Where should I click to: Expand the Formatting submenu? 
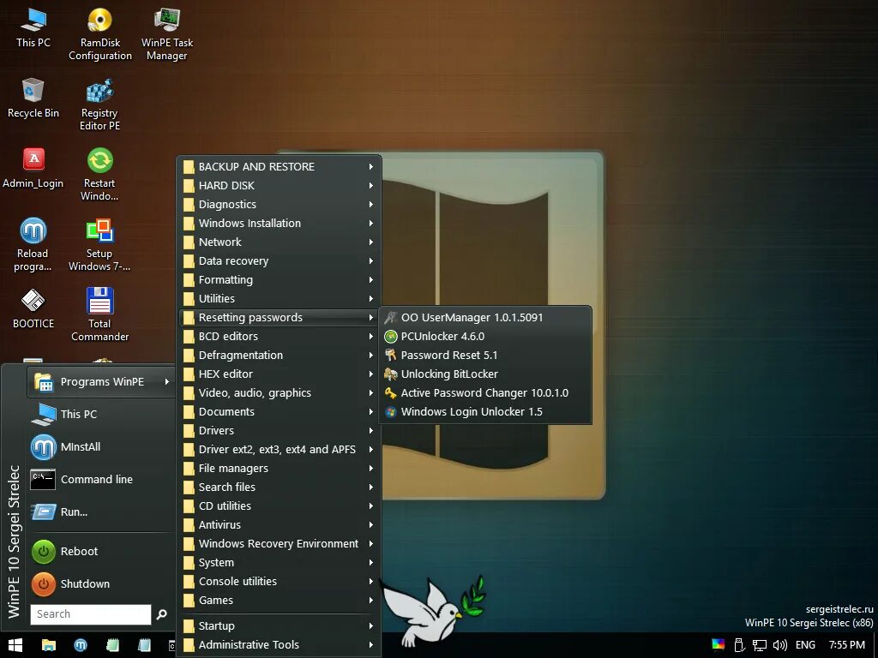tap(279, 280)
